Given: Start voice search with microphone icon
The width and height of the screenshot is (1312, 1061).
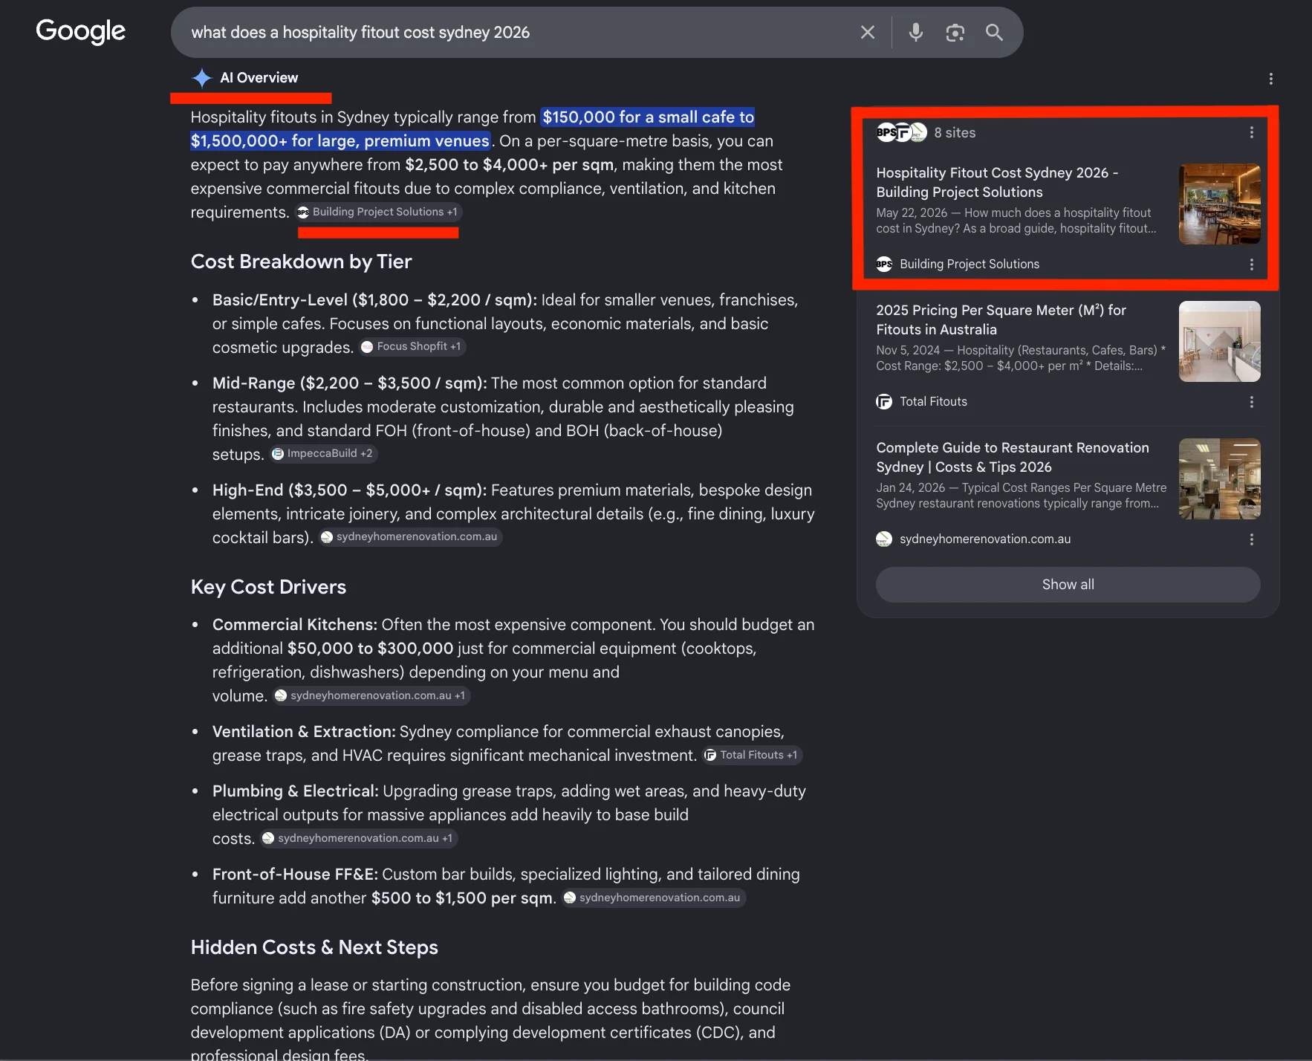Looking at the screenshot, I should point(916,33).
